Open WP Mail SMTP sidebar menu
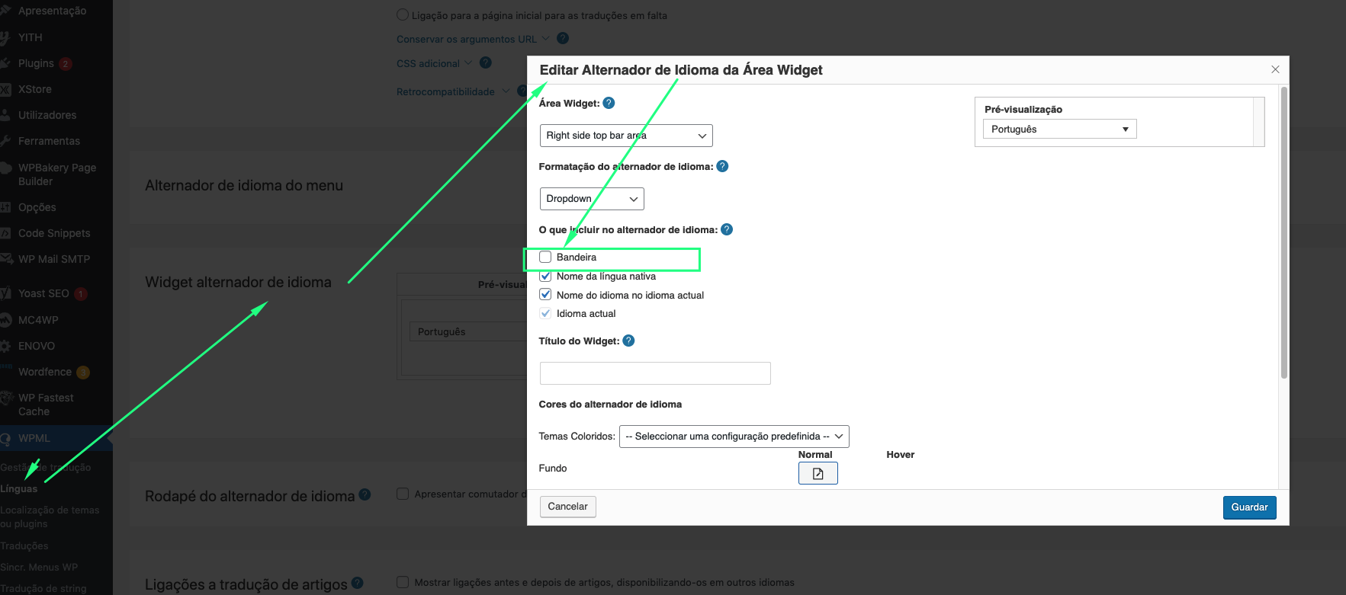The width and height of the screenshot is (1346, 595). pyautogui.click(x=54, y=259)
